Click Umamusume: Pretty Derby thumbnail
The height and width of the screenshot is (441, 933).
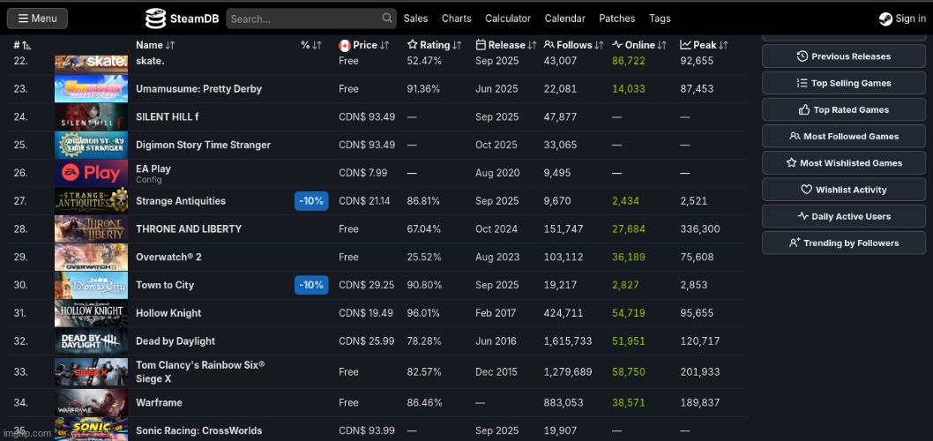point(91,89)
